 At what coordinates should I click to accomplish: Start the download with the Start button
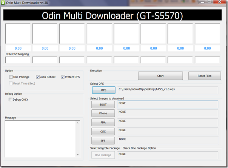pos(160,76)
